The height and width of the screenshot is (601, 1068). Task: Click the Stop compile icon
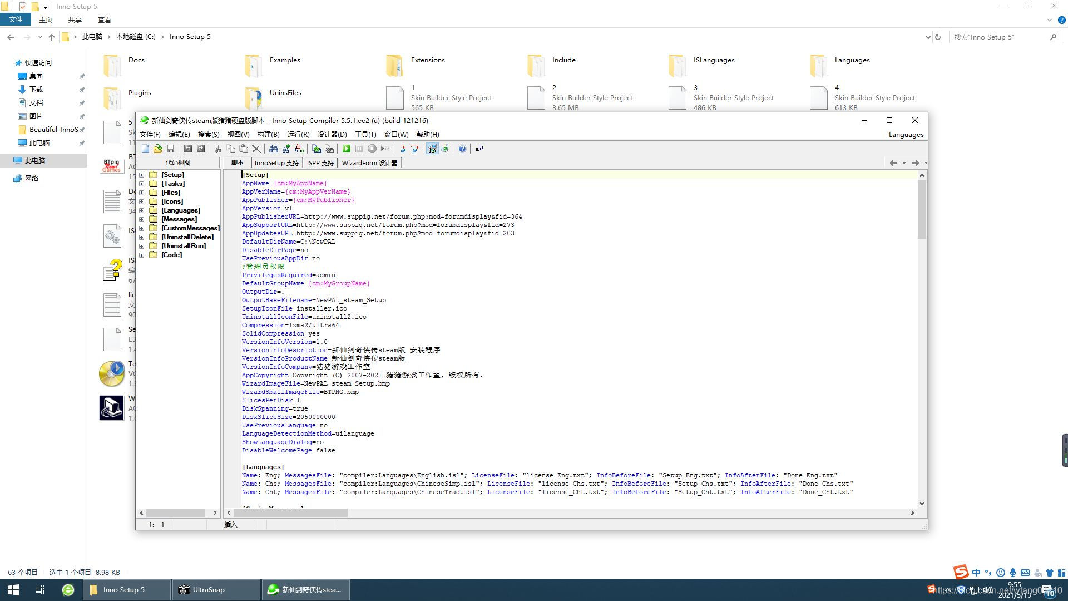click(329, 149)
